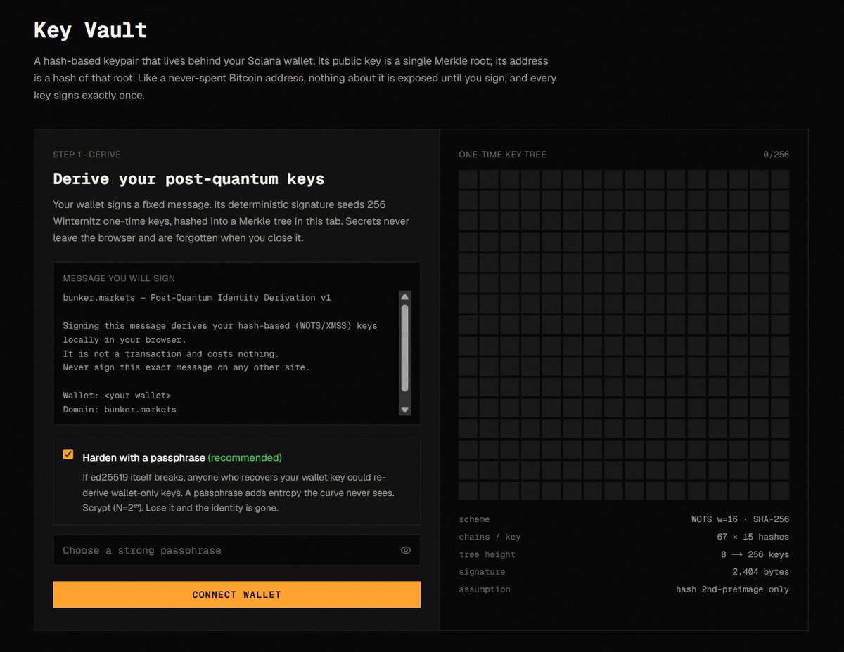Click '2,404 bytes' signature value
The width and height of the screenshot is (844, 652).
[760, 572]
